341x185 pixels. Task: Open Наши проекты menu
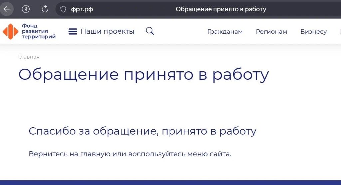coord(107,31)
